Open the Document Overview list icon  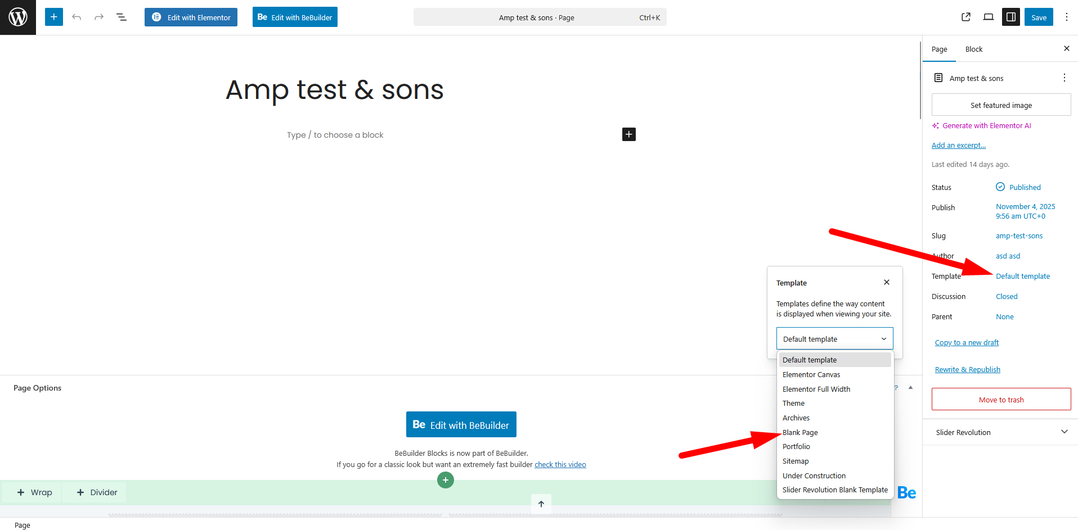[x=122, y=17]
